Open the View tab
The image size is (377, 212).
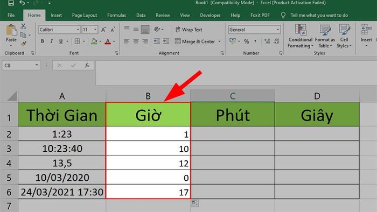point(185,15)
